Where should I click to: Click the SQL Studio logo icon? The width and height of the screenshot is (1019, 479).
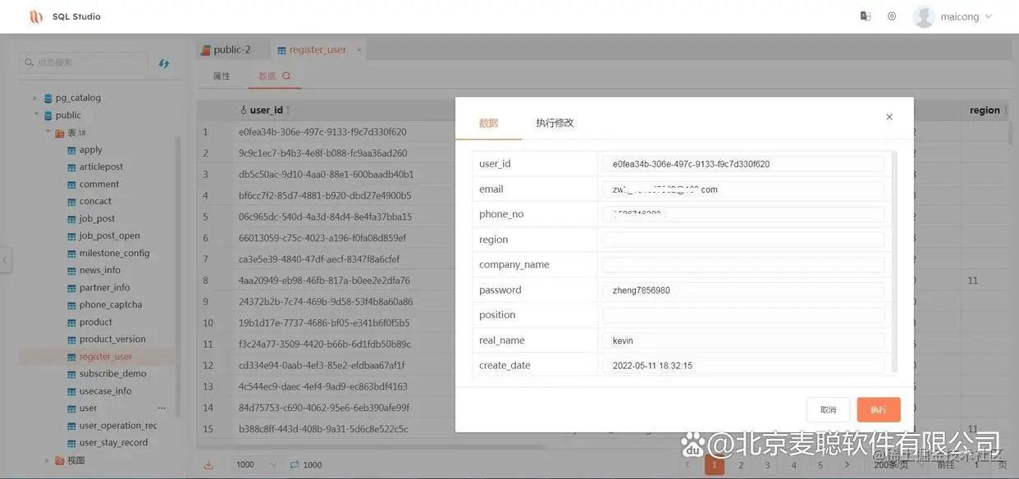(36, 16)
